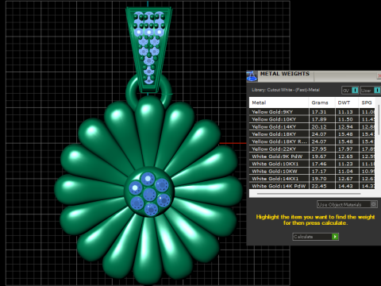Click the 14.43 DWT cell
The image size is (381, 286).
click(347, 186)
